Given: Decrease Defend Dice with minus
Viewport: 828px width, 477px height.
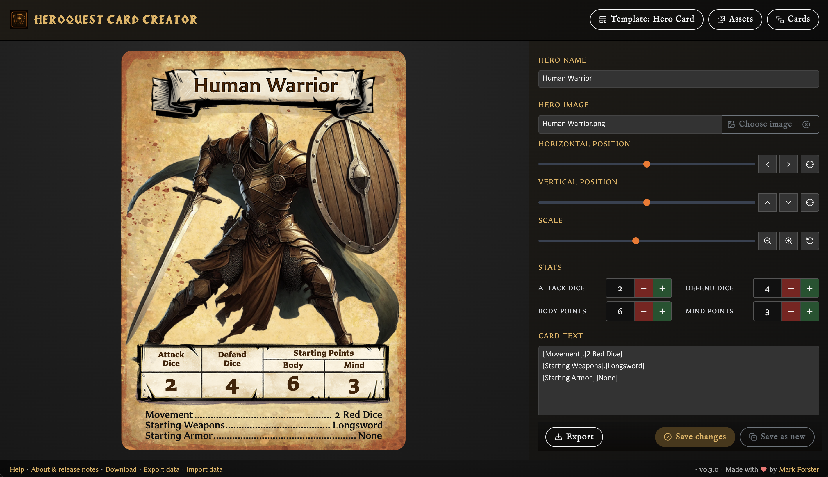Looking at the screenshot, I should (x=791, y=288).
